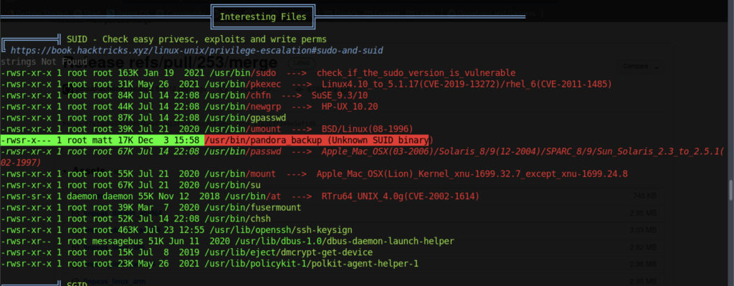Select the CVE-2002-1614 text on the /usr/bin/at line
The image size is (734, 286).
[442, 196]
